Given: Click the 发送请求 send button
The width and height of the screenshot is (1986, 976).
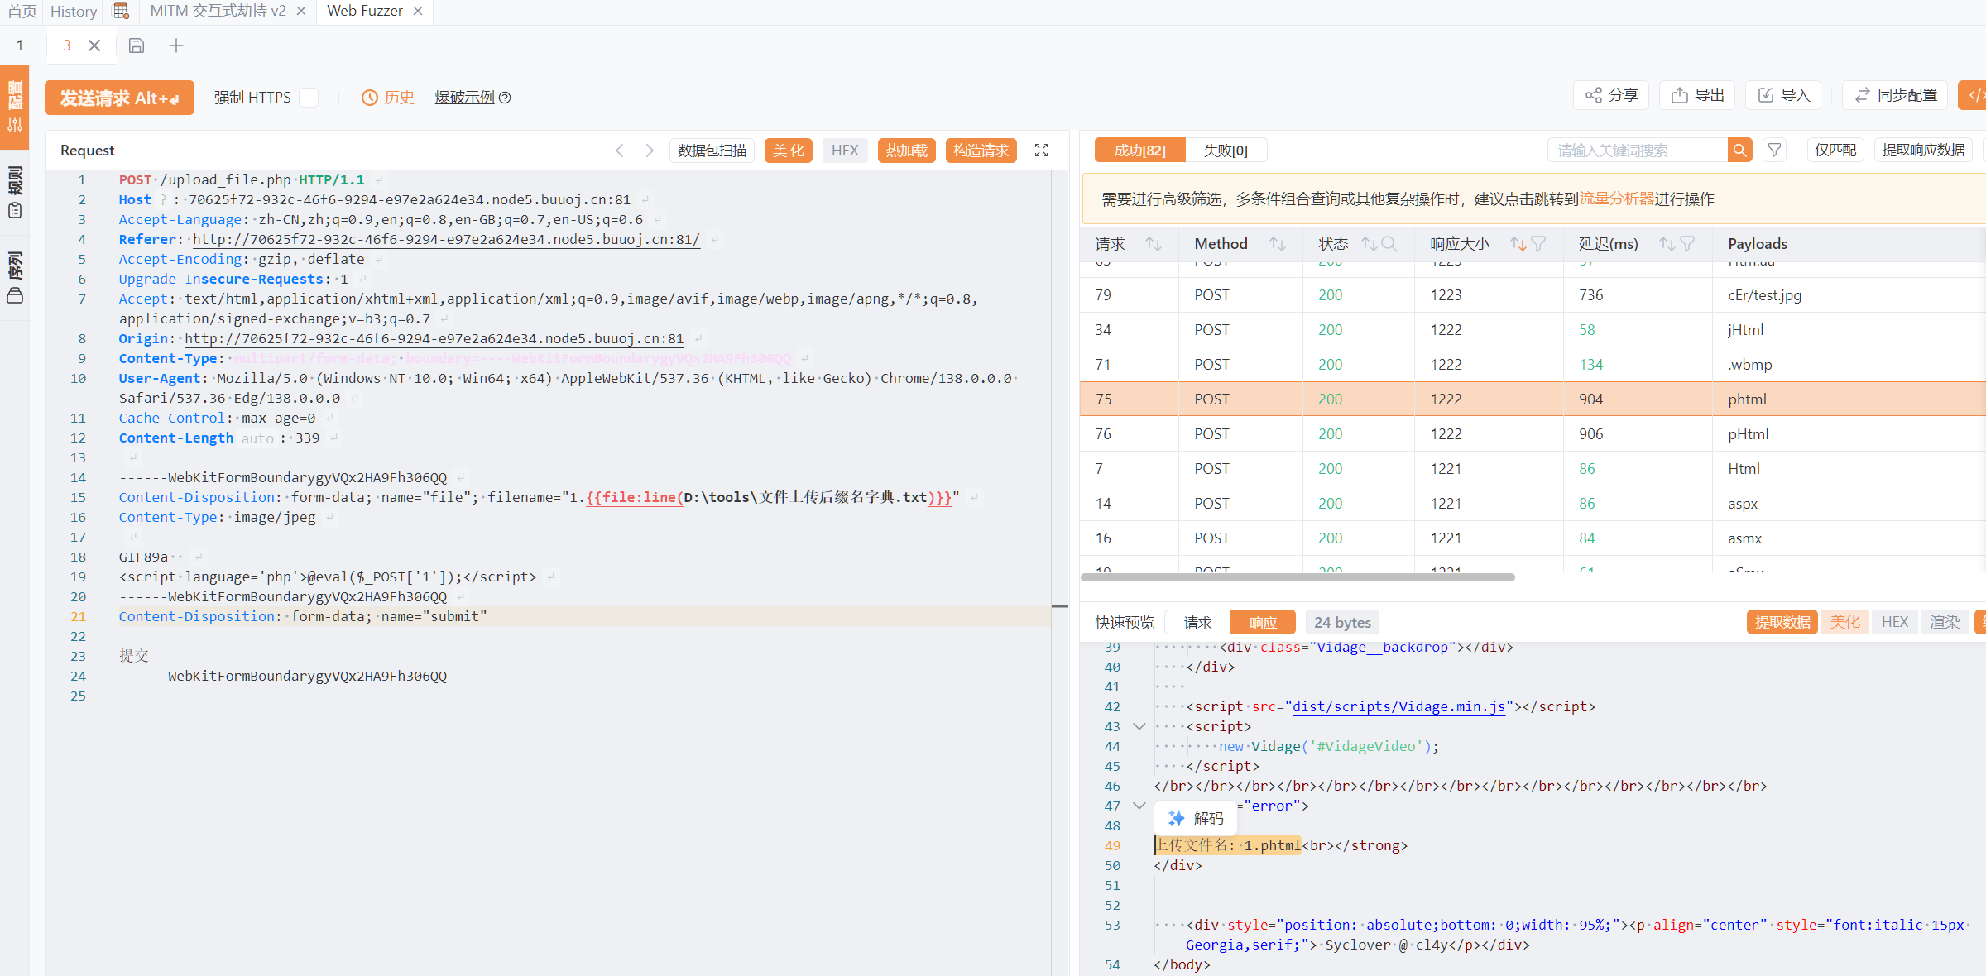Looking at the screenshot, I should click(x=119, y=98).
